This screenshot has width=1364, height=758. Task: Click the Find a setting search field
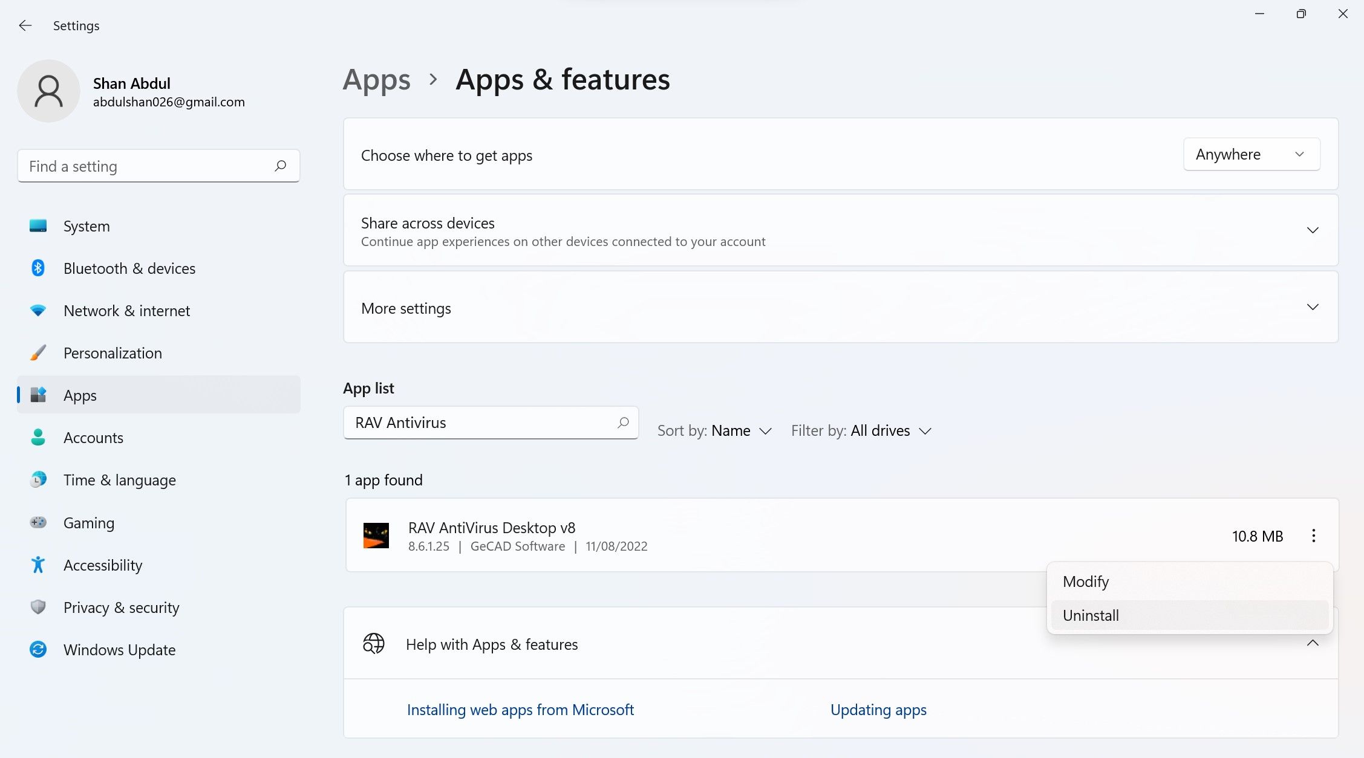157,165
